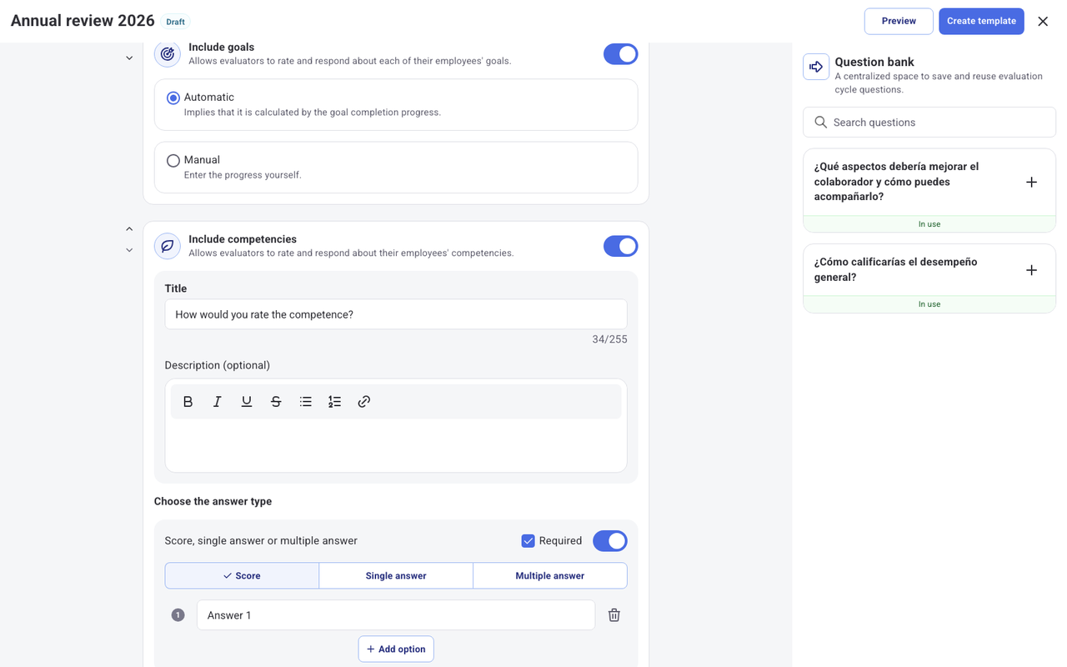
Task: Collapse the Question bank panel
Action: click(x=816, y=67)
